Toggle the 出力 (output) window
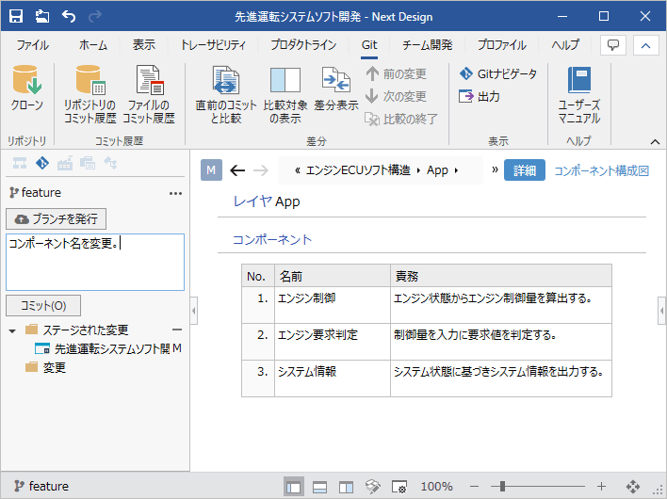The image size is (667, 499). tap(480, 96)
